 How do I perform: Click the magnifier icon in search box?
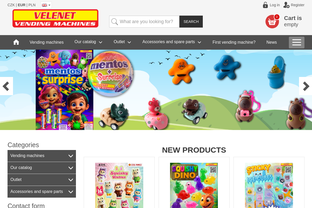(x=115, y=22)
